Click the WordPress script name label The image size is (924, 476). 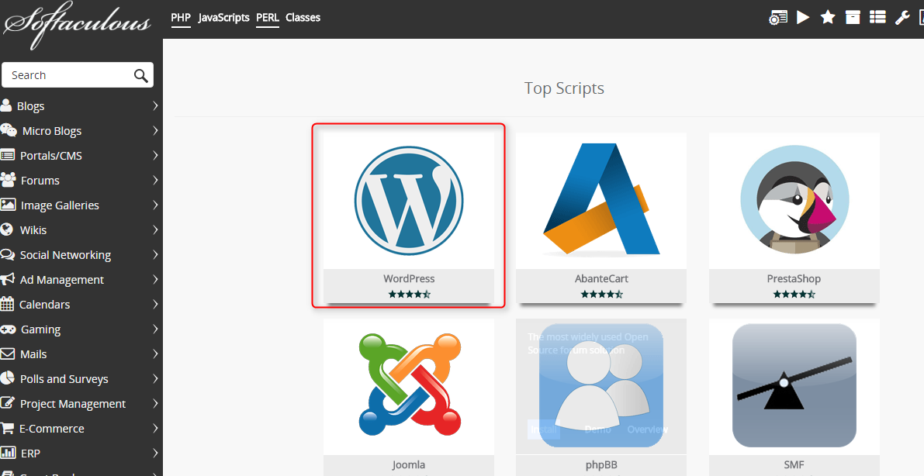coord(409,278)
